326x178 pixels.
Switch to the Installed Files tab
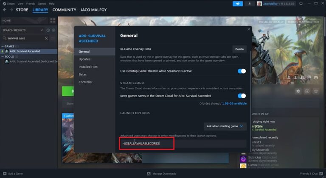88,67
